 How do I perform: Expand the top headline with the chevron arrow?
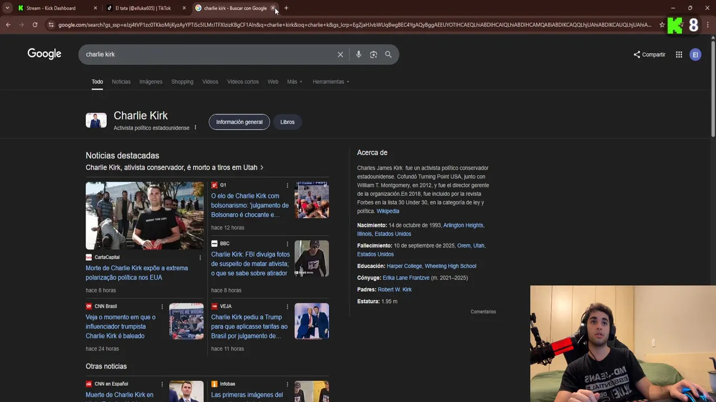pyautogui.click(x=262, y=167)
